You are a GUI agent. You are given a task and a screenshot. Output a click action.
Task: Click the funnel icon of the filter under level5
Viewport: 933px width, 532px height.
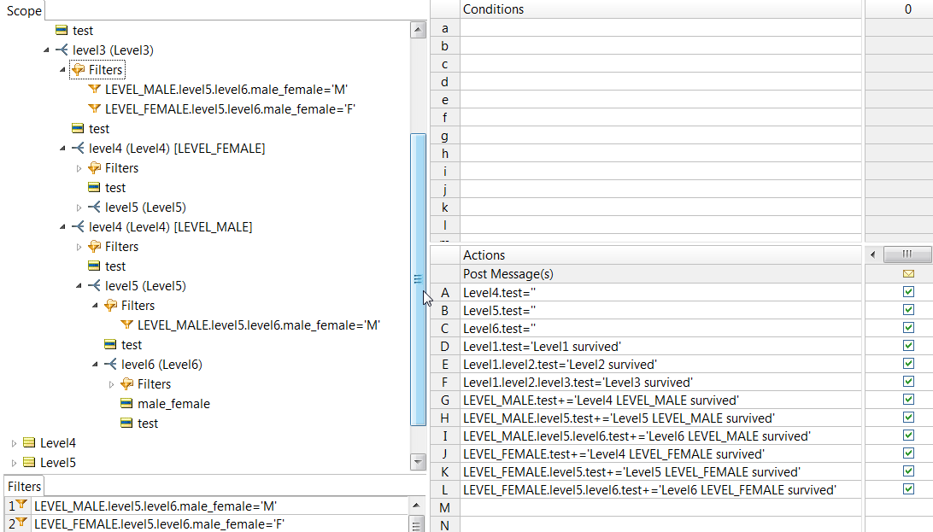click(x=126, y=325)
